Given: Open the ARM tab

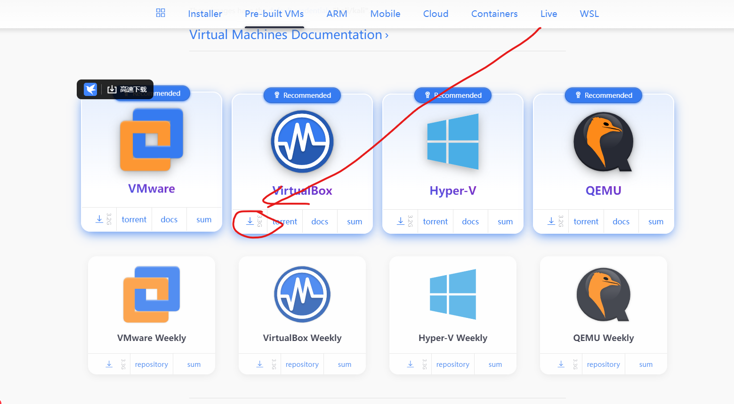Looking at the screenshot, I should pyautogui.click(x=337, y=14).
